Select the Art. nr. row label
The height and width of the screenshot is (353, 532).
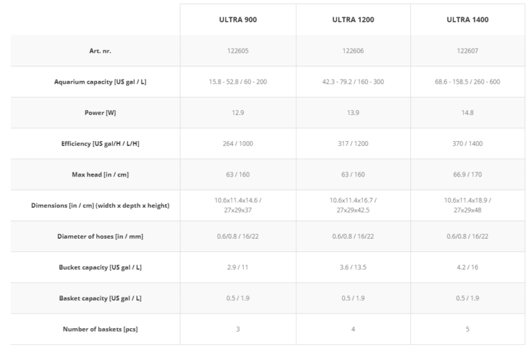point(100,51)
